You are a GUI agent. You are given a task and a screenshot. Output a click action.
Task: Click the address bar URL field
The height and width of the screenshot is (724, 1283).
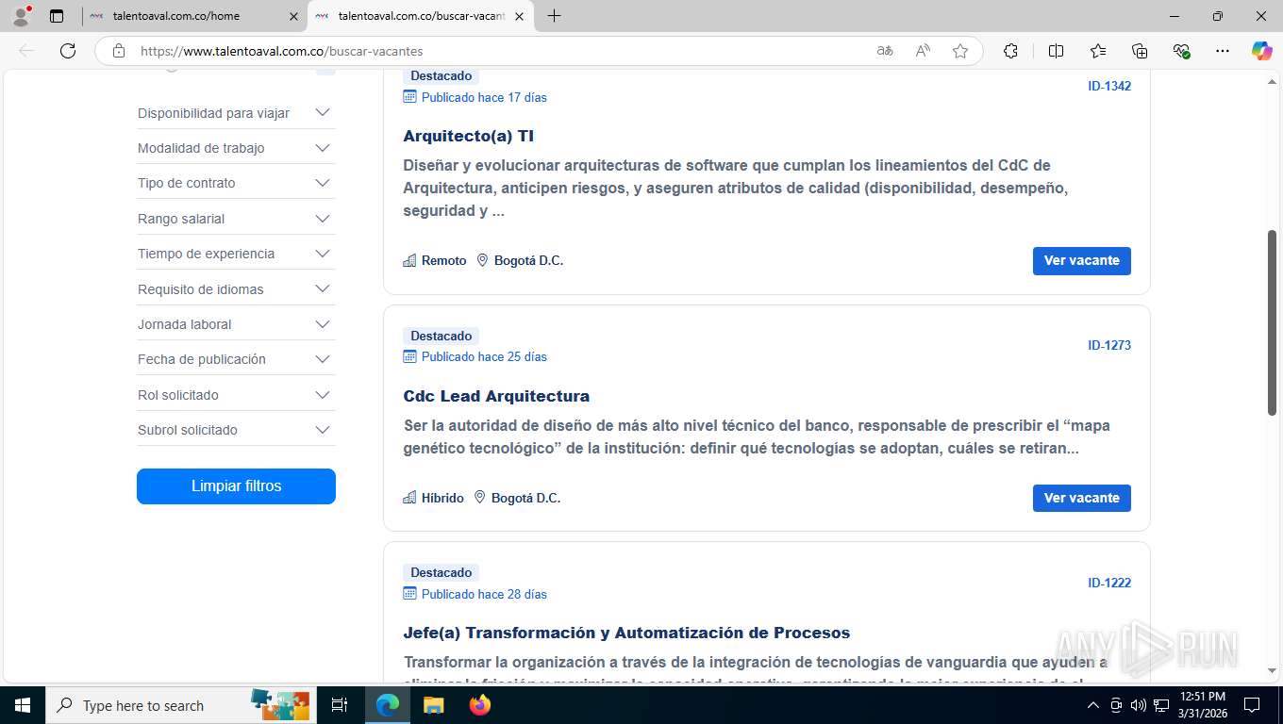[x=500, y=51]
